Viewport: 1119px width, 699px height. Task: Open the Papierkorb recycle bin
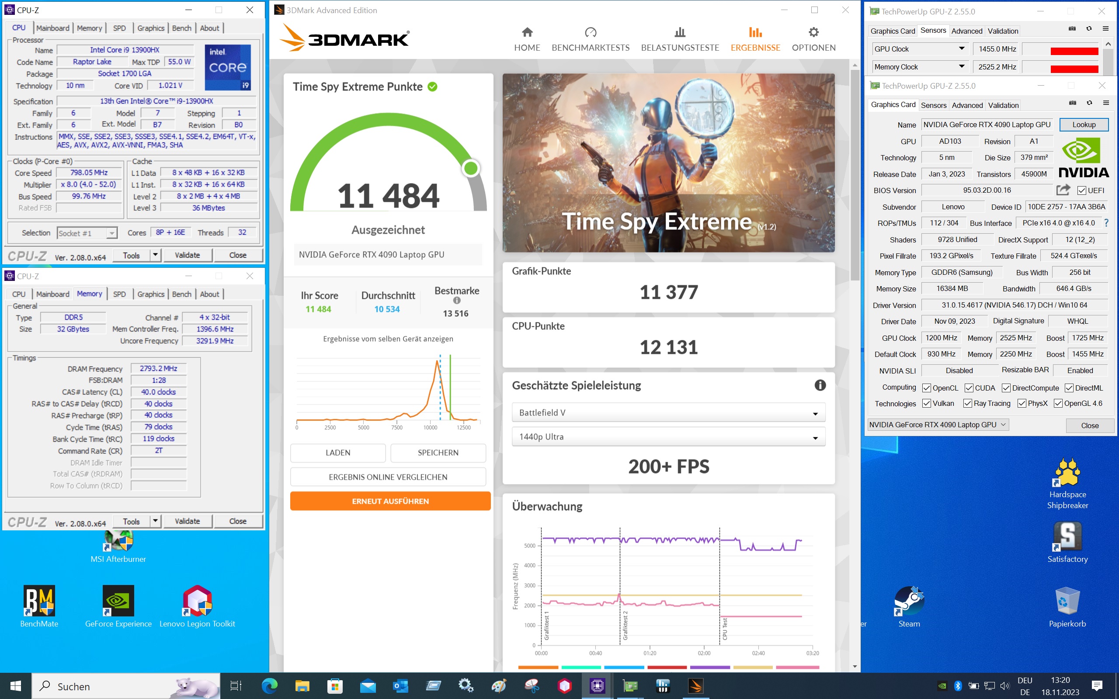point(1067,606)
